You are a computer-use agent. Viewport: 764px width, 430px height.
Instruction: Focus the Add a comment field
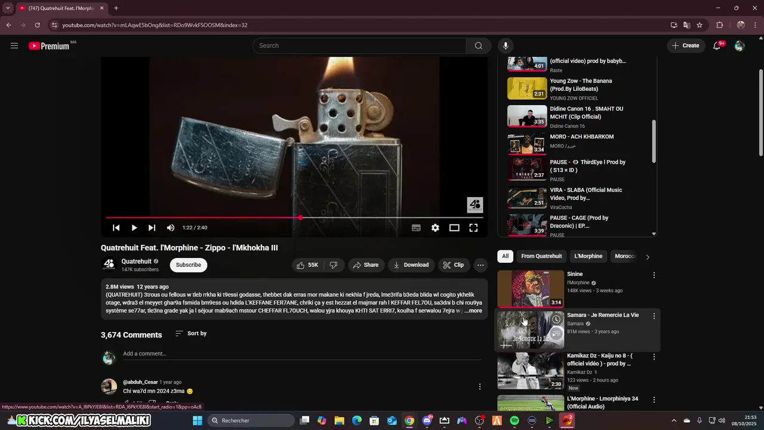301,354
